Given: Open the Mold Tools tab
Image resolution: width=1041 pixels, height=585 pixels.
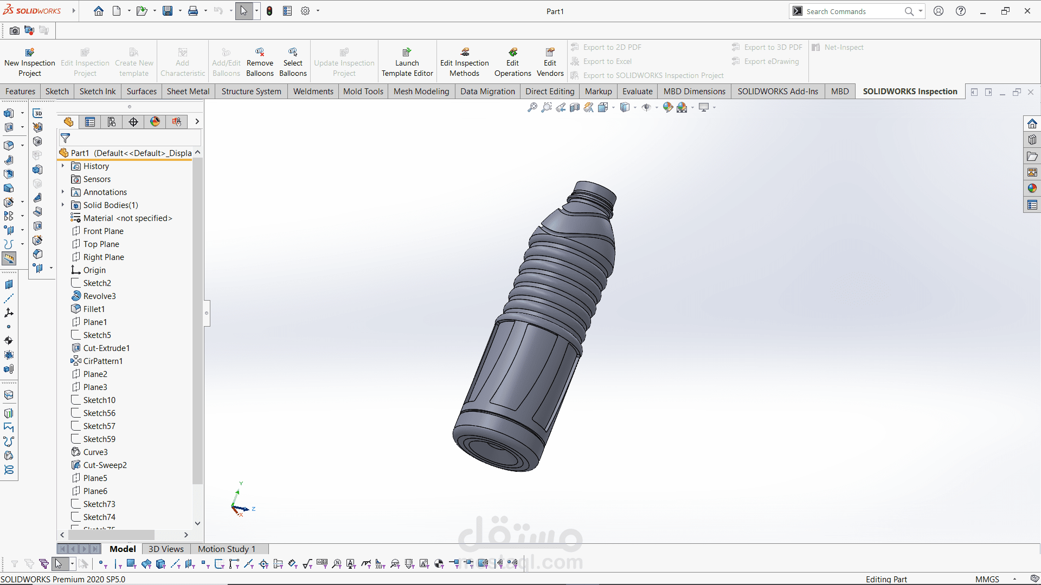Looking at the screenshot, I should pos(363,92).
